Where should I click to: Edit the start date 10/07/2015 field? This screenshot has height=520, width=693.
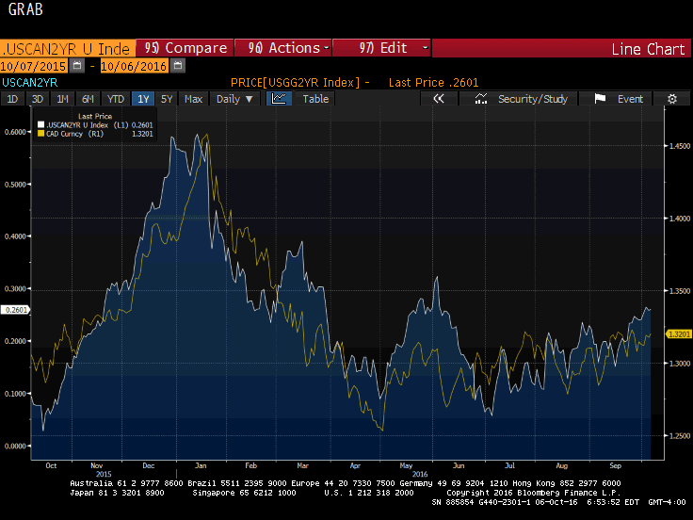pos(34,66)
